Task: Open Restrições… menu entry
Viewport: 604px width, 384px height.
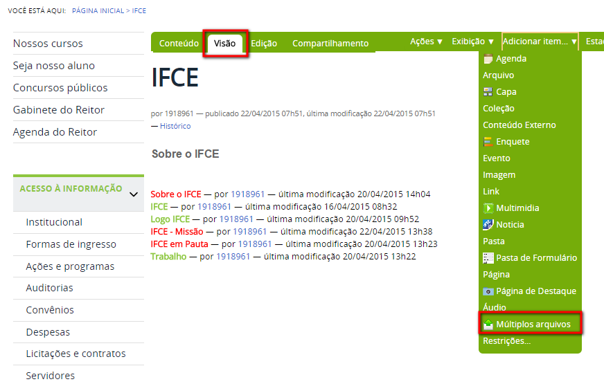Action: (x=506, y=341)
